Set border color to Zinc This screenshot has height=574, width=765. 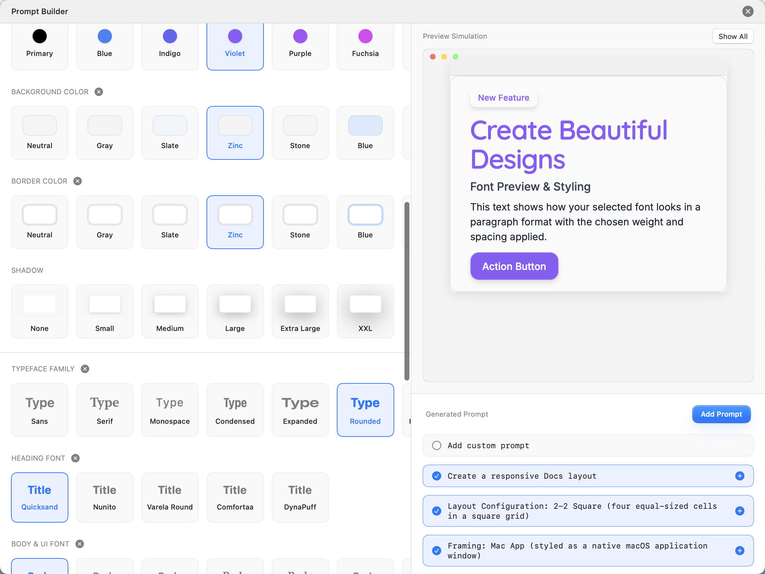click(235, 222)
